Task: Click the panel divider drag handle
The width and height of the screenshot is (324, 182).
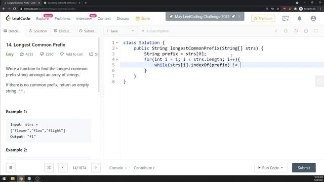Action: point(102,91)
